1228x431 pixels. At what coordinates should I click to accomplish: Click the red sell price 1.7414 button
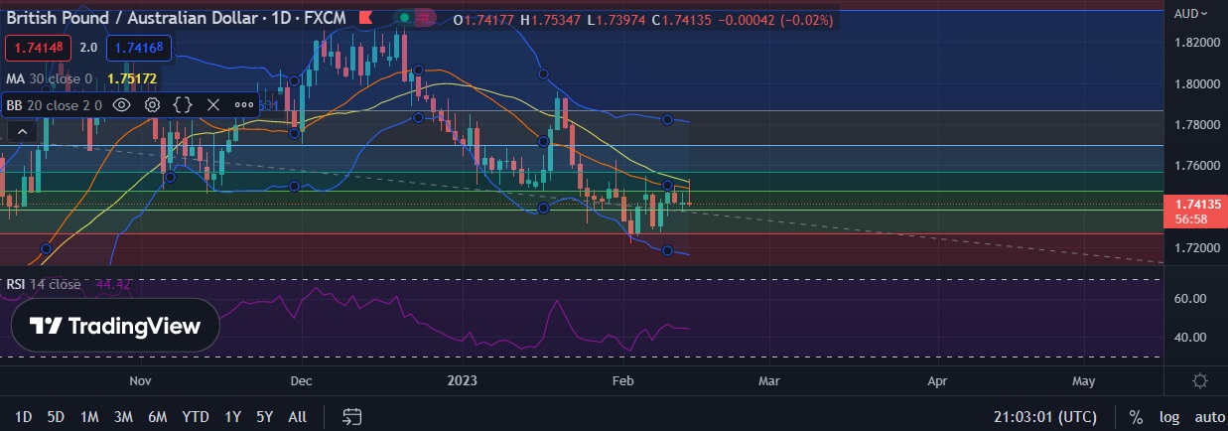(x=38, y=47)
